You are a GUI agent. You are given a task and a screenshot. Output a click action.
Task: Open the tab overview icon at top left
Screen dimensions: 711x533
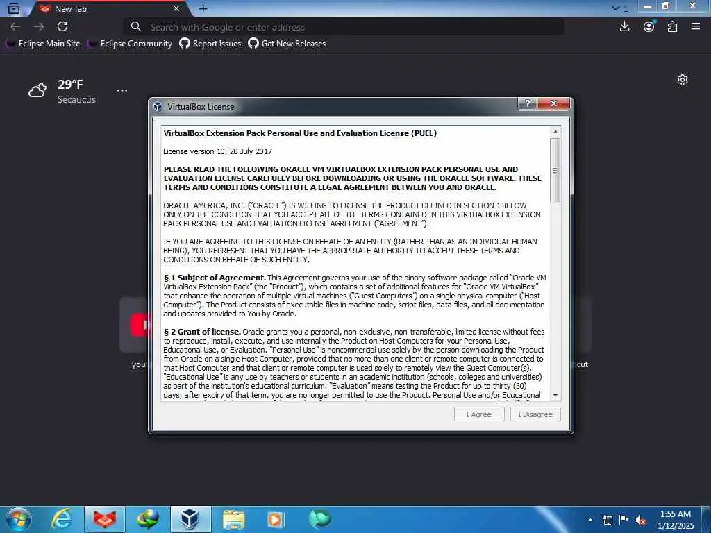14,8
